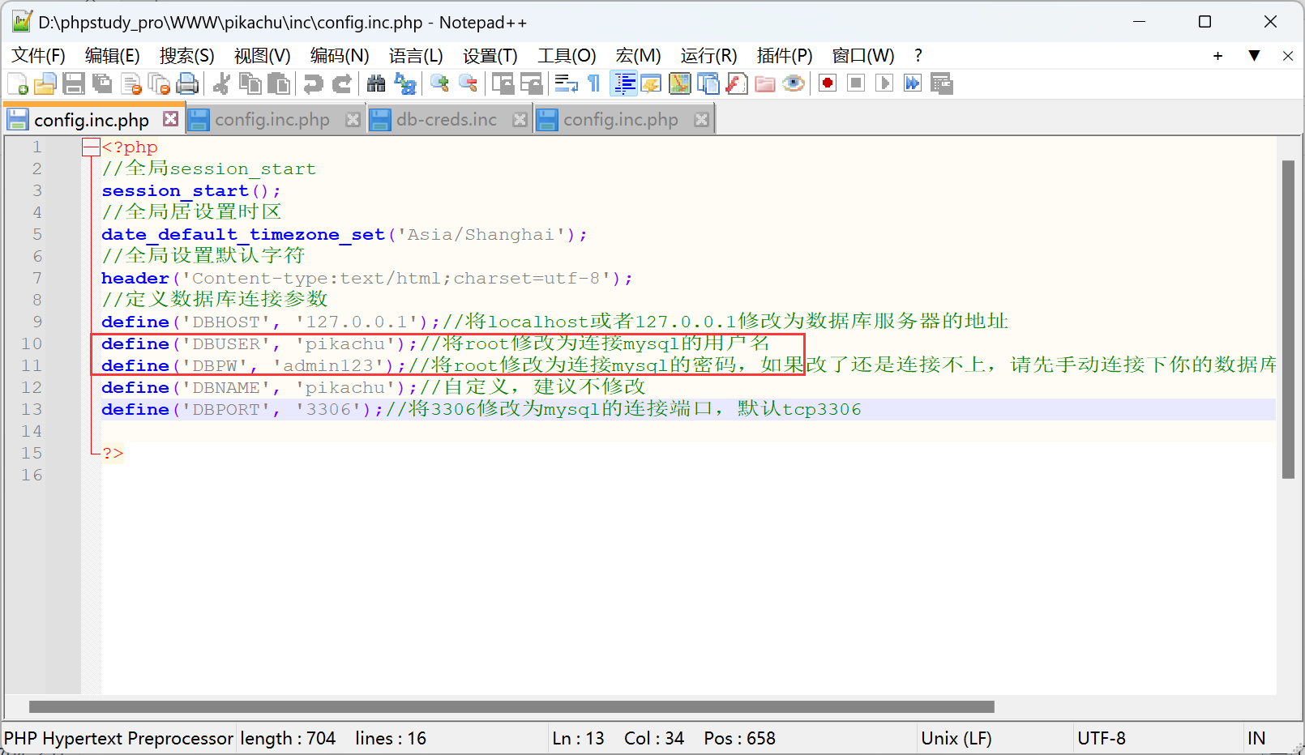Toggle document monitoring eye icon

click(x=794, y=83)
